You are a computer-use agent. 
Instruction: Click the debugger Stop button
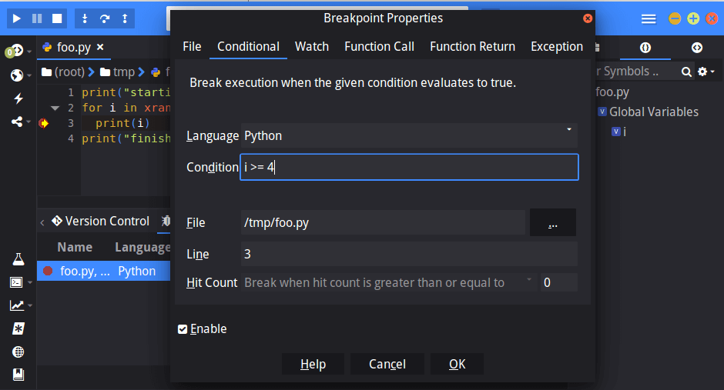[x=57, y=18]
